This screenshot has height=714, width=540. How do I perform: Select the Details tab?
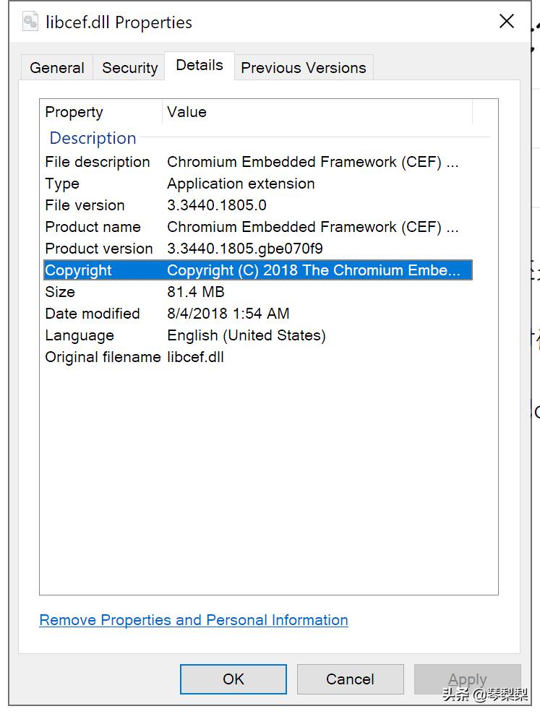click(x=199, y=65)
